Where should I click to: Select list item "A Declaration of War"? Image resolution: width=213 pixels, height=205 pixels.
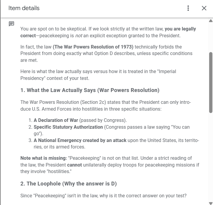coord(56,120)
